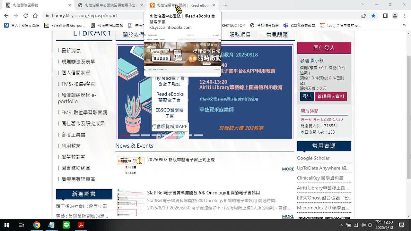This screenshot has width=411, height=231.
Task: Select EBSCO醫學電子書 from the dropdown
Action: pos(169,113)
